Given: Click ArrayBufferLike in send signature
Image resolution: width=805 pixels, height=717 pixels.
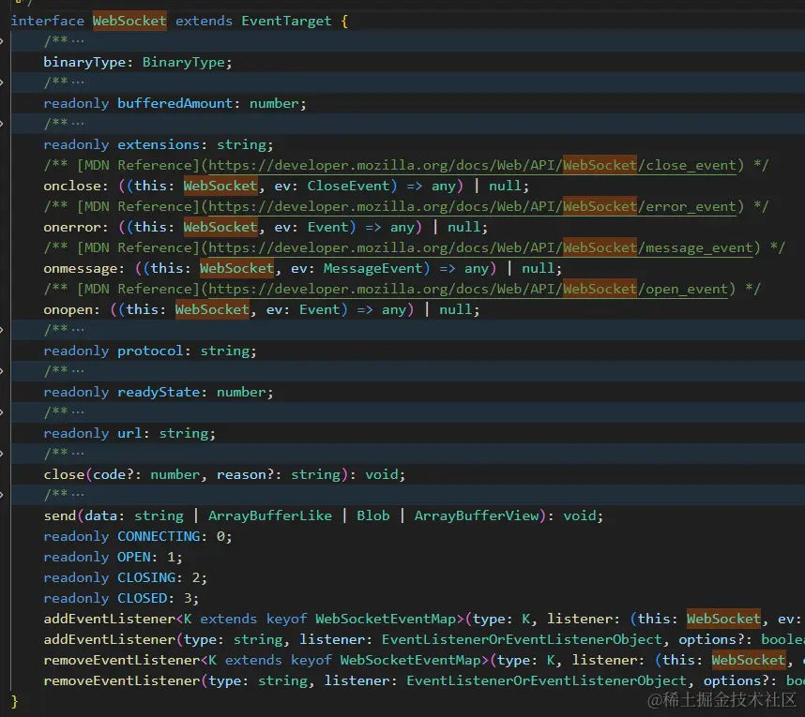Looking at the screenshot, I should click(x=270, y=515).
